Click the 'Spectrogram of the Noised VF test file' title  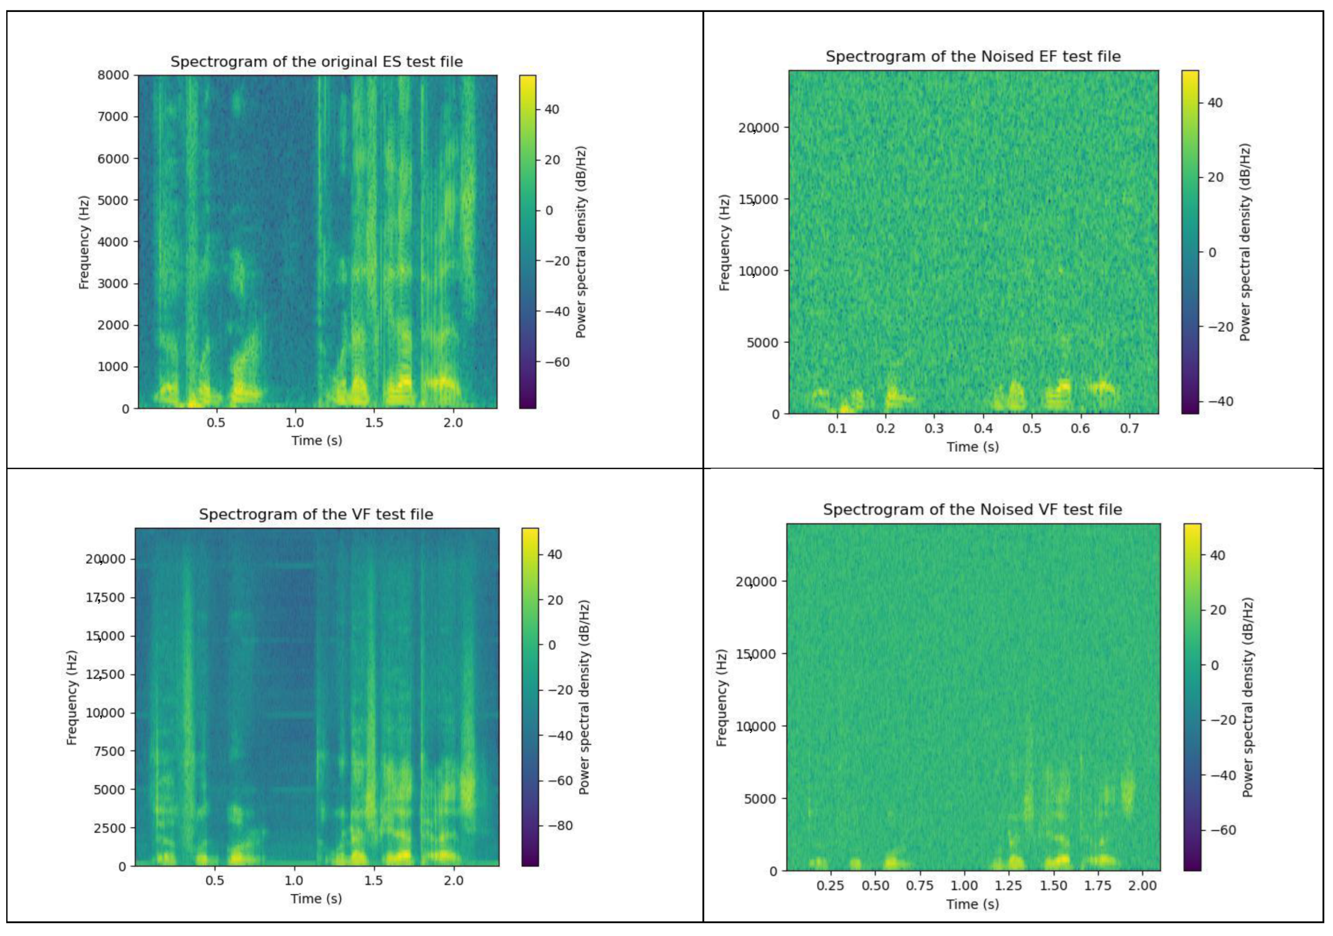click(x=972, y=510)
